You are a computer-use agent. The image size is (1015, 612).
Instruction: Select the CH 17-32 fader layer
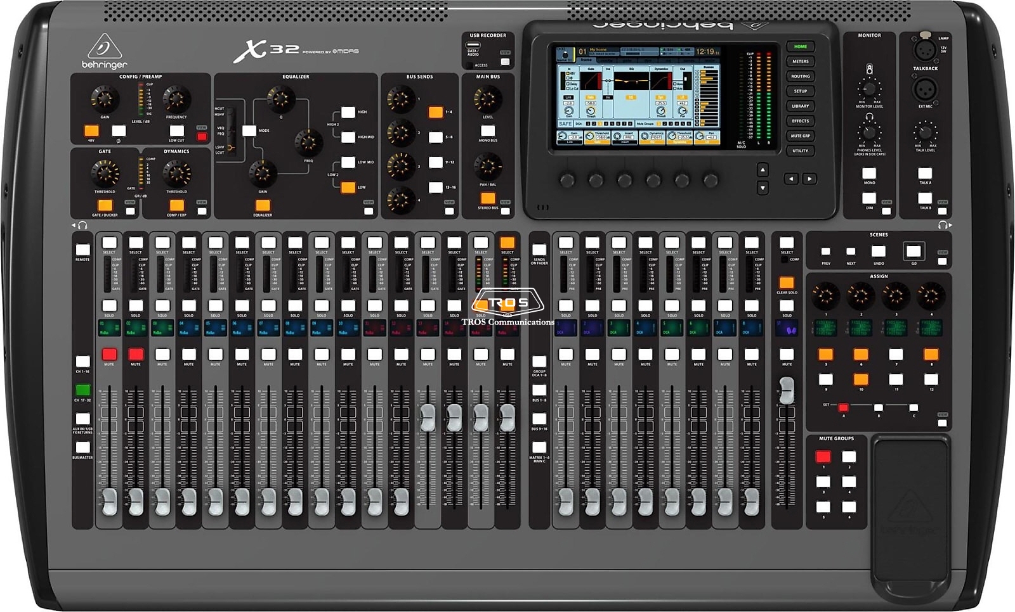coord(82,390)
